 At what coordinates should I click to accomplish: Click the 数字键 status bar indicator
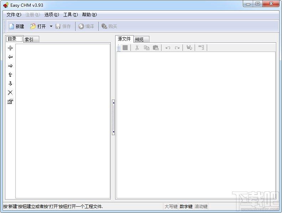pos(186,207)
